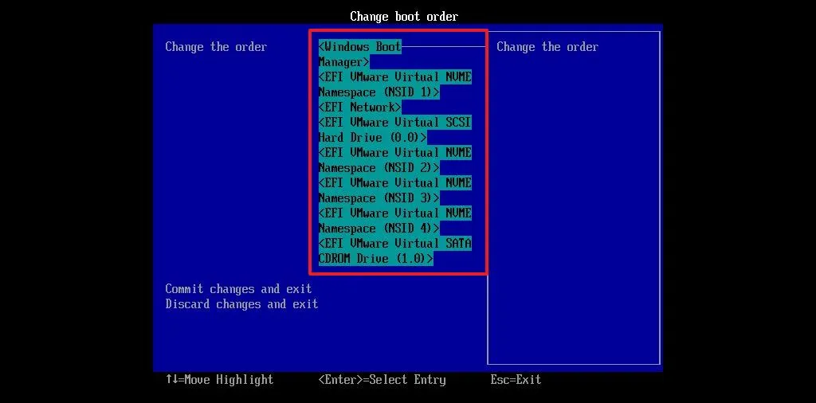This screenshot has width=816, height=403.
Task: Click the Move Highlight key hint
Action: [x=219, y=380]
